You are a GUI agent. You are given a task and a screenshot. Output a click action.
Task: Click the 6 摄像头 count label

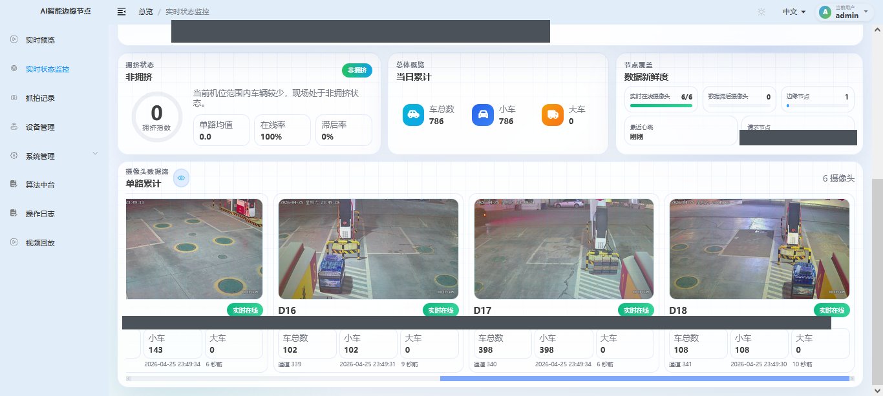(x=838, y=178)
